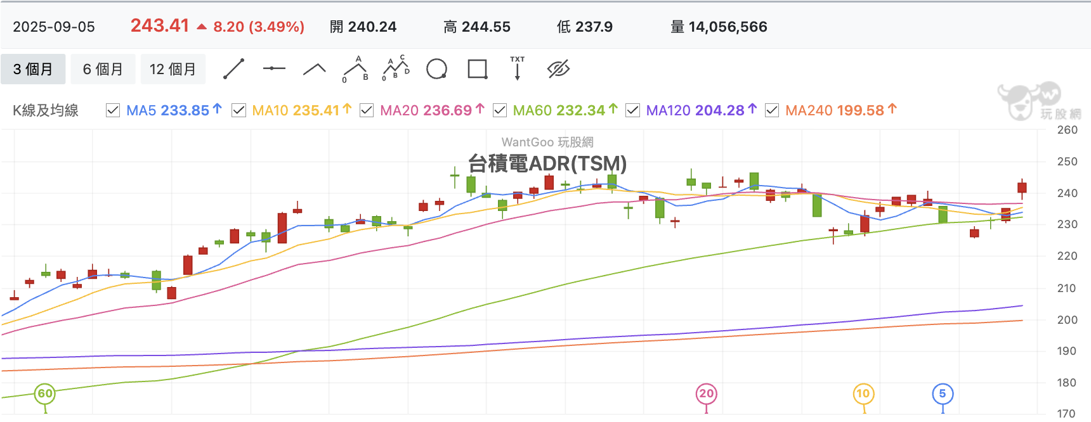Select the rectangle drawing tool
Viewport: 1091px width, 422px height.
477,69
